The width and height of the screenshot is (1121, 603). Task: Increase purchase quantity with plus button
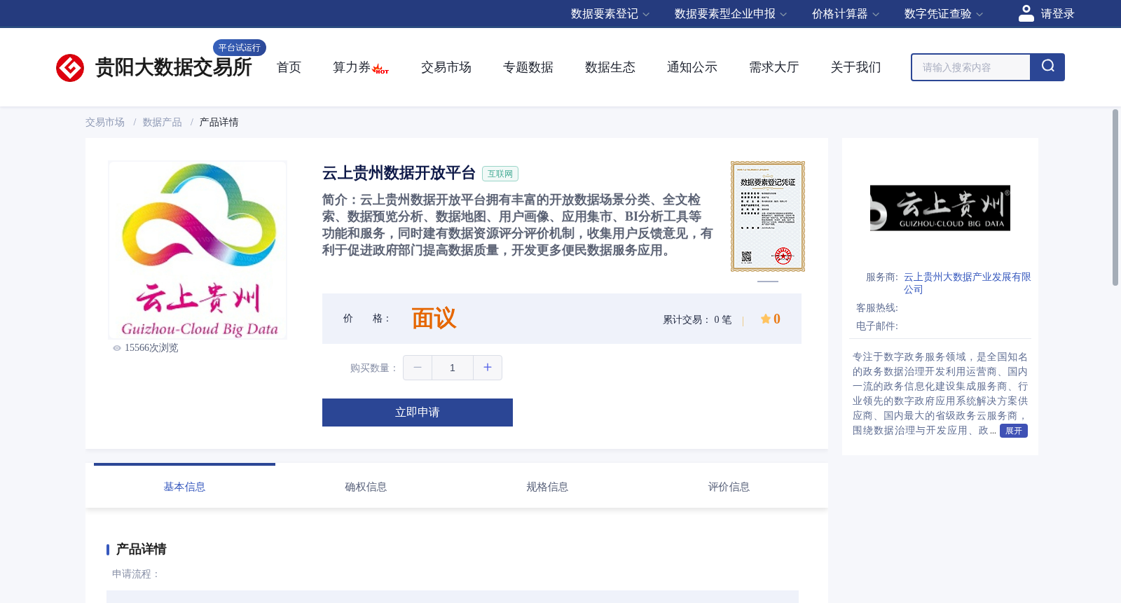click(488, 368)
